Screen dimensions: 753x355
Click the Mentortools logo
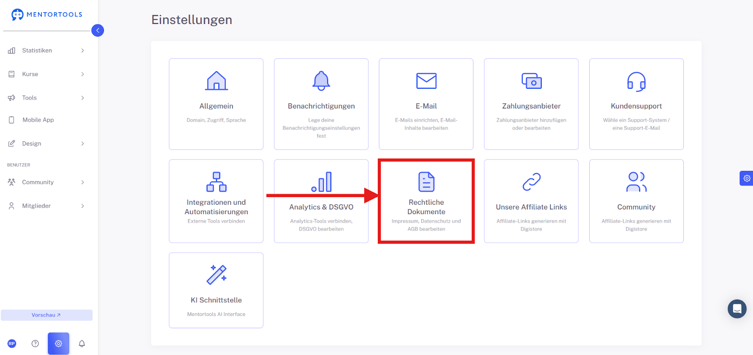(47, 15)
